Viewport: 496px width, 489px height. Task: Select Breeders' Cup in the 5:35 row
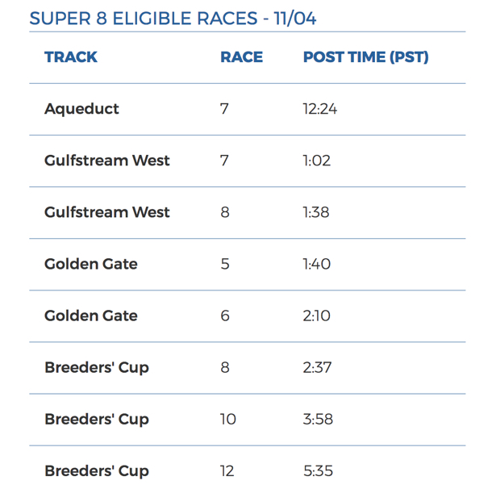pyautogui.click(x=97, y=470)
